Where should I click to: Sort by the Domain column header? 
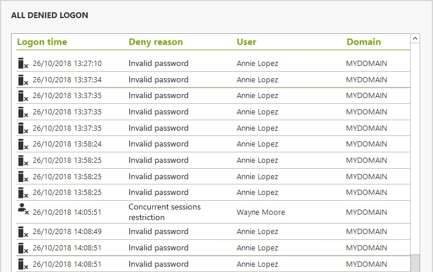(x=363, y=42)
